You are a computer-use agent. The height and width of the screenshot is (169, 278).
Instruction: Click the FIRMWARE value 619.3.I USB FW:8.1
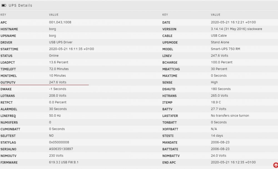click(x=64, y=162)
